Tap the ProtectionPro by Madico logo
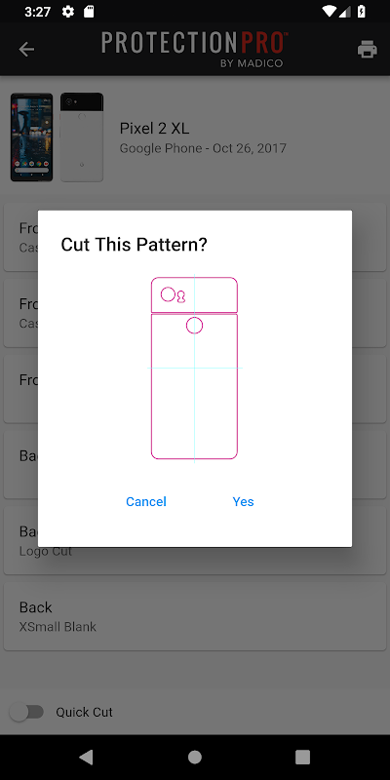This screenshot has width=390, height=780. 194,49
